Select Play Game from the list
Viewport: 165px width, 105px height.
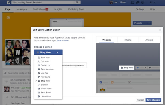[48, 77]
